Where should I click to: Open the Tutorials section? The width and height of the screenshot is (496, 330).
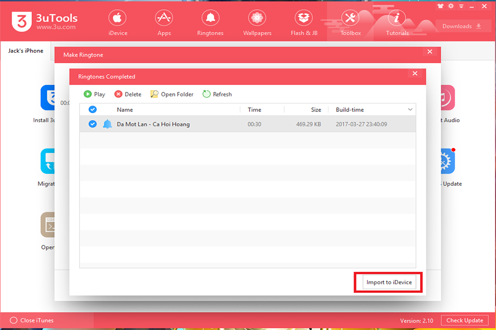click(x=397, y=23)
